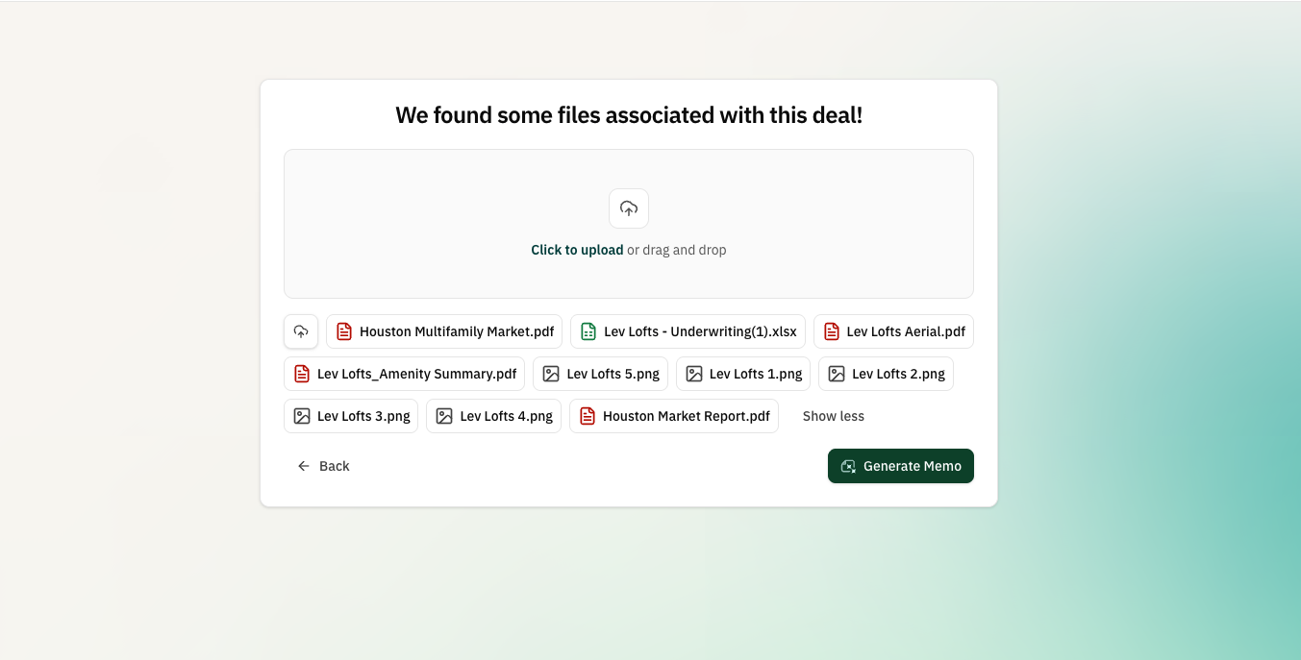1301x660 pixels.
Task: Click the back arrow icon
Action: click(304, 466)
